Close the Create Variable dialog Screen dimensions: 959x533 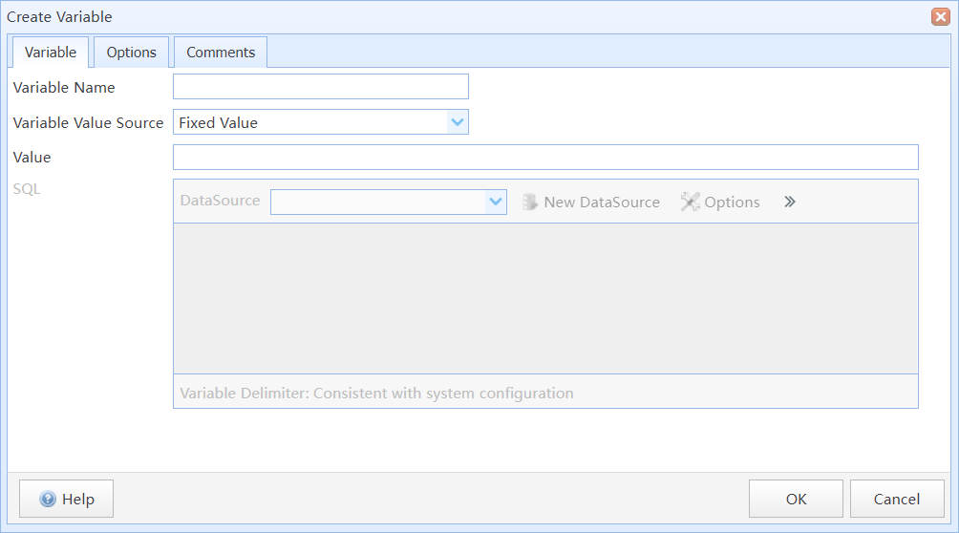941,16
